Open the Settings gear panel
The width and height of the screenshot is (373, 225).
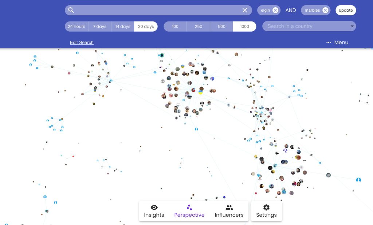click(x=266, y=211)
